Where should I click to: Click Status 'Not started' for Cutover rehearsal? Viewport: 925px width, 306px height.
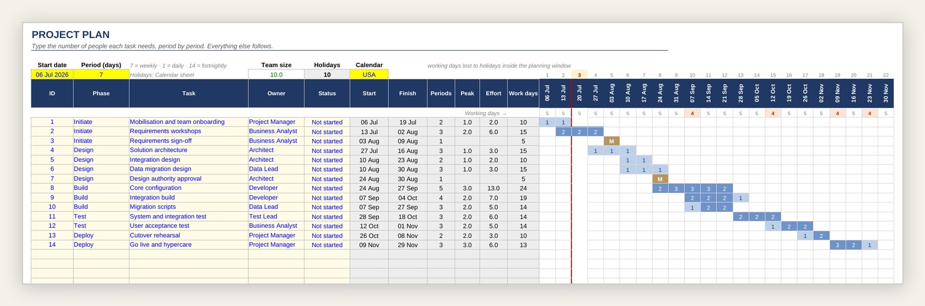pyautogui.click(x=327, y=236)
